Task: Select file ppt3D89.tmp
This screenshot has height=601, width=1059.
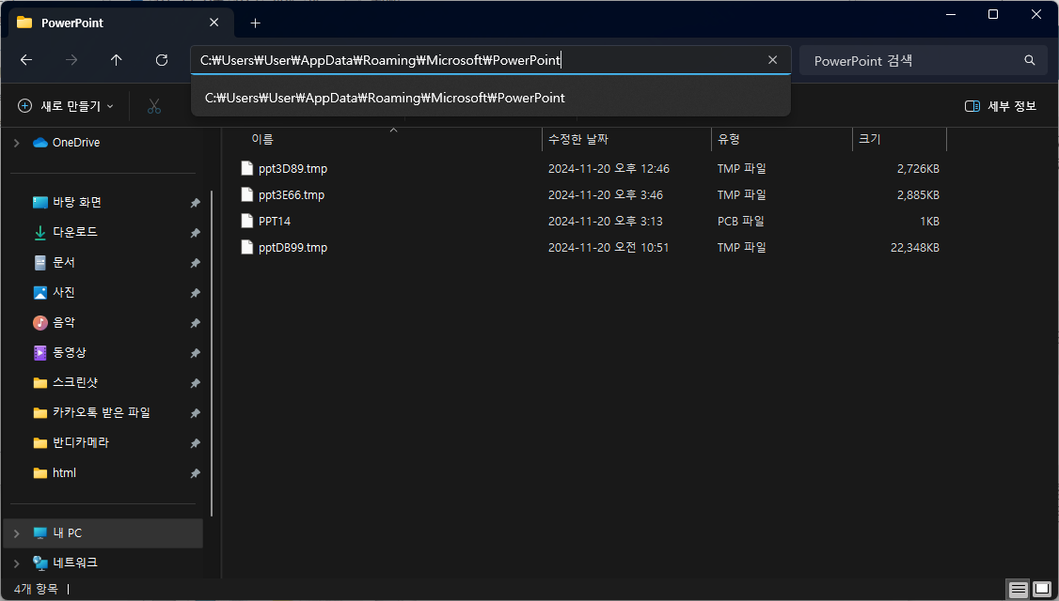Action: (293, 169)
